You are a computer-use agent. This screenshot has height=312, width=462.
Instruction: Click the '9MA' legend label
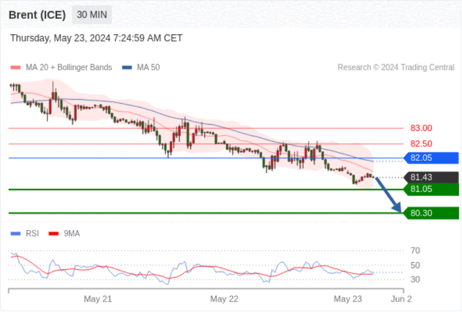click(72, 234)
